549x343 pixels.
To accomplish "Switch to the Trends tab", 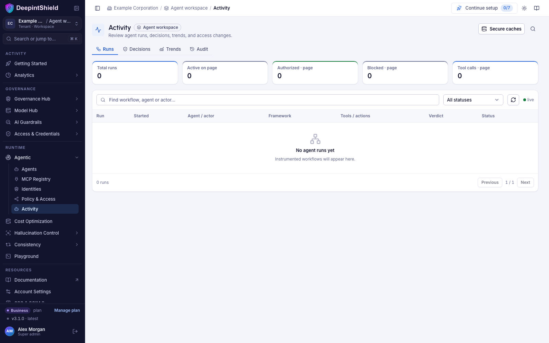I will (170, 49).
